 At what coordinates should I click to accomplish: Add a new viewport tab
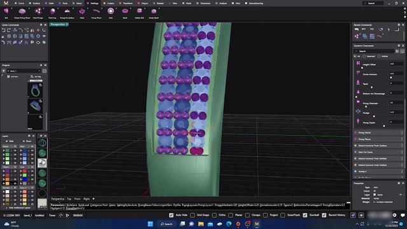tap(93, 199)
